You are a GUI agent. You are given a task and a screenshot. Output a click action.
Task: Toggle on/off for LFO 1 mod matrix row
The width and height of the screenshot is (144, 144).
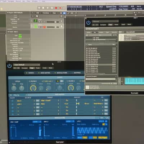[13, 104]
